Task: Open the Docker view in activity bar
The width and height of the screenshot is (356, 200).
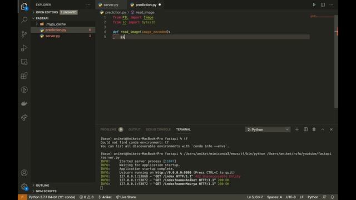Action: click(24, 103)
